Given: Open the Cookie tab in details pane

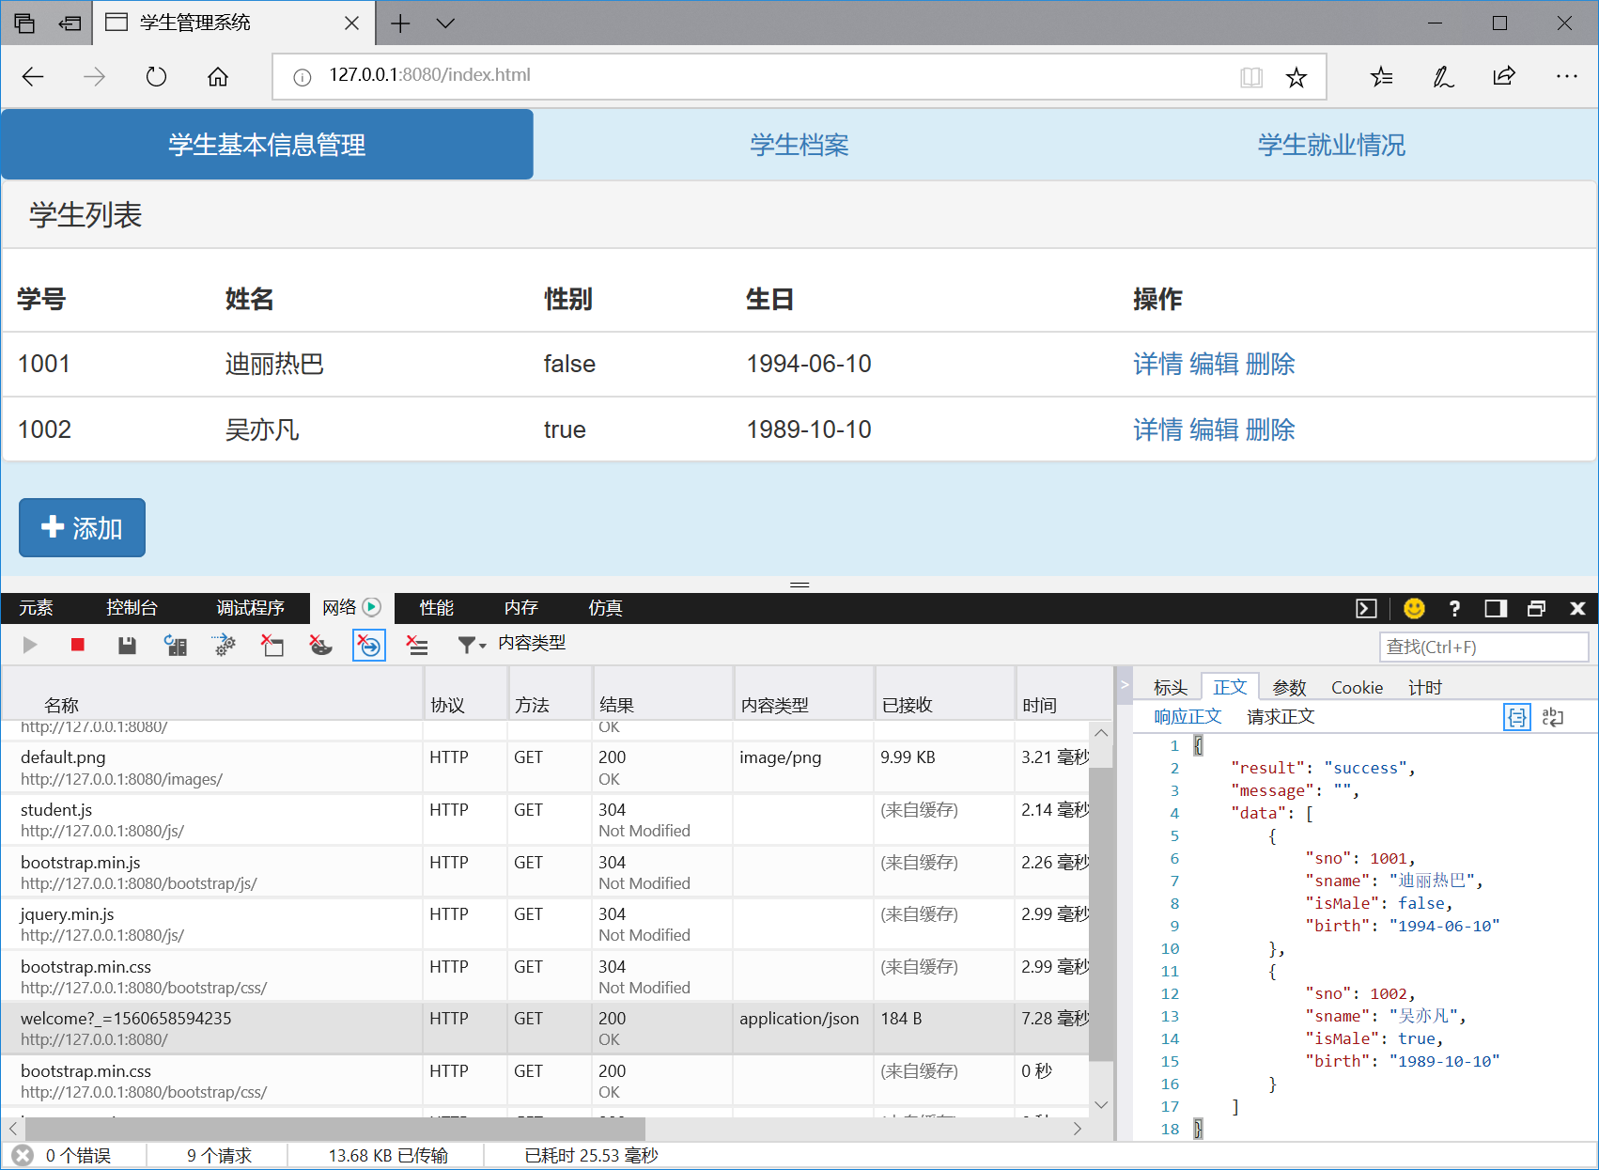Looking at the screenshot, I should coord(1357,688).
